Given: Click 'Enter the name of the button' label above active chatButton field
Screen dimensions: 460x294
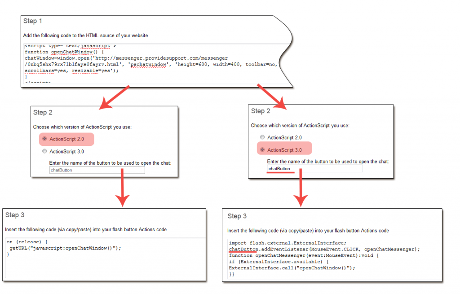Looking at the screenshot, I should (x=328, y=162).
